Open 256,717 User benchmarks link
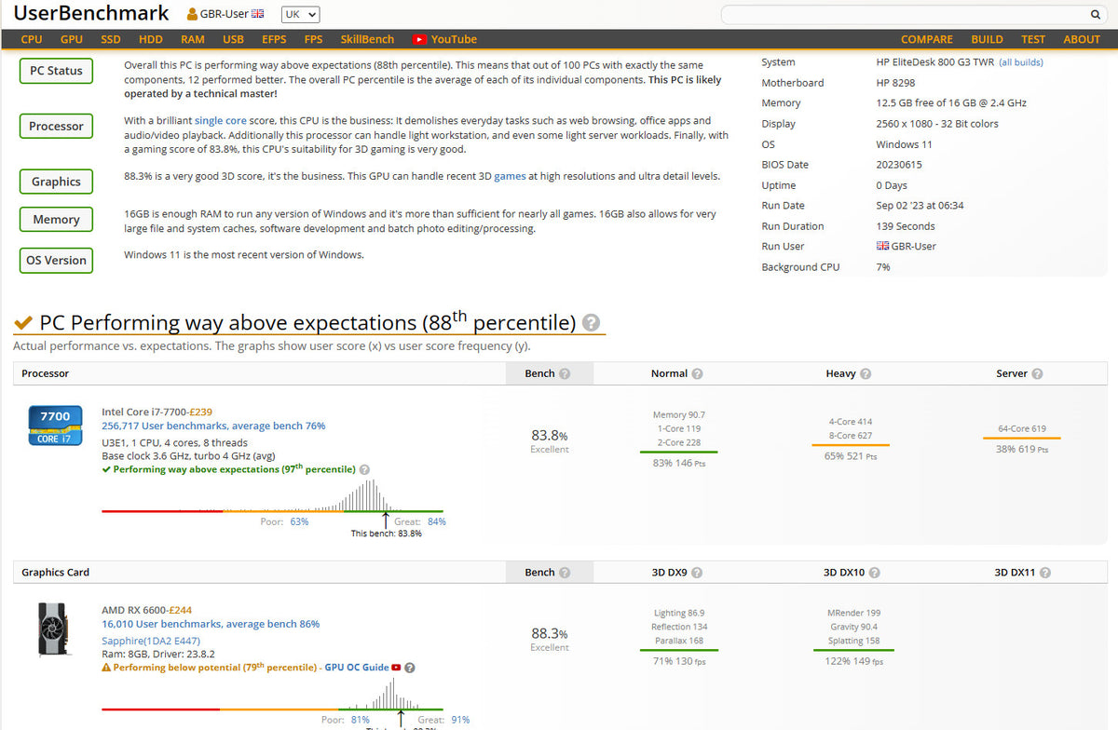The height and width of the screenshot is (730, 1118). tap(213, 426)
